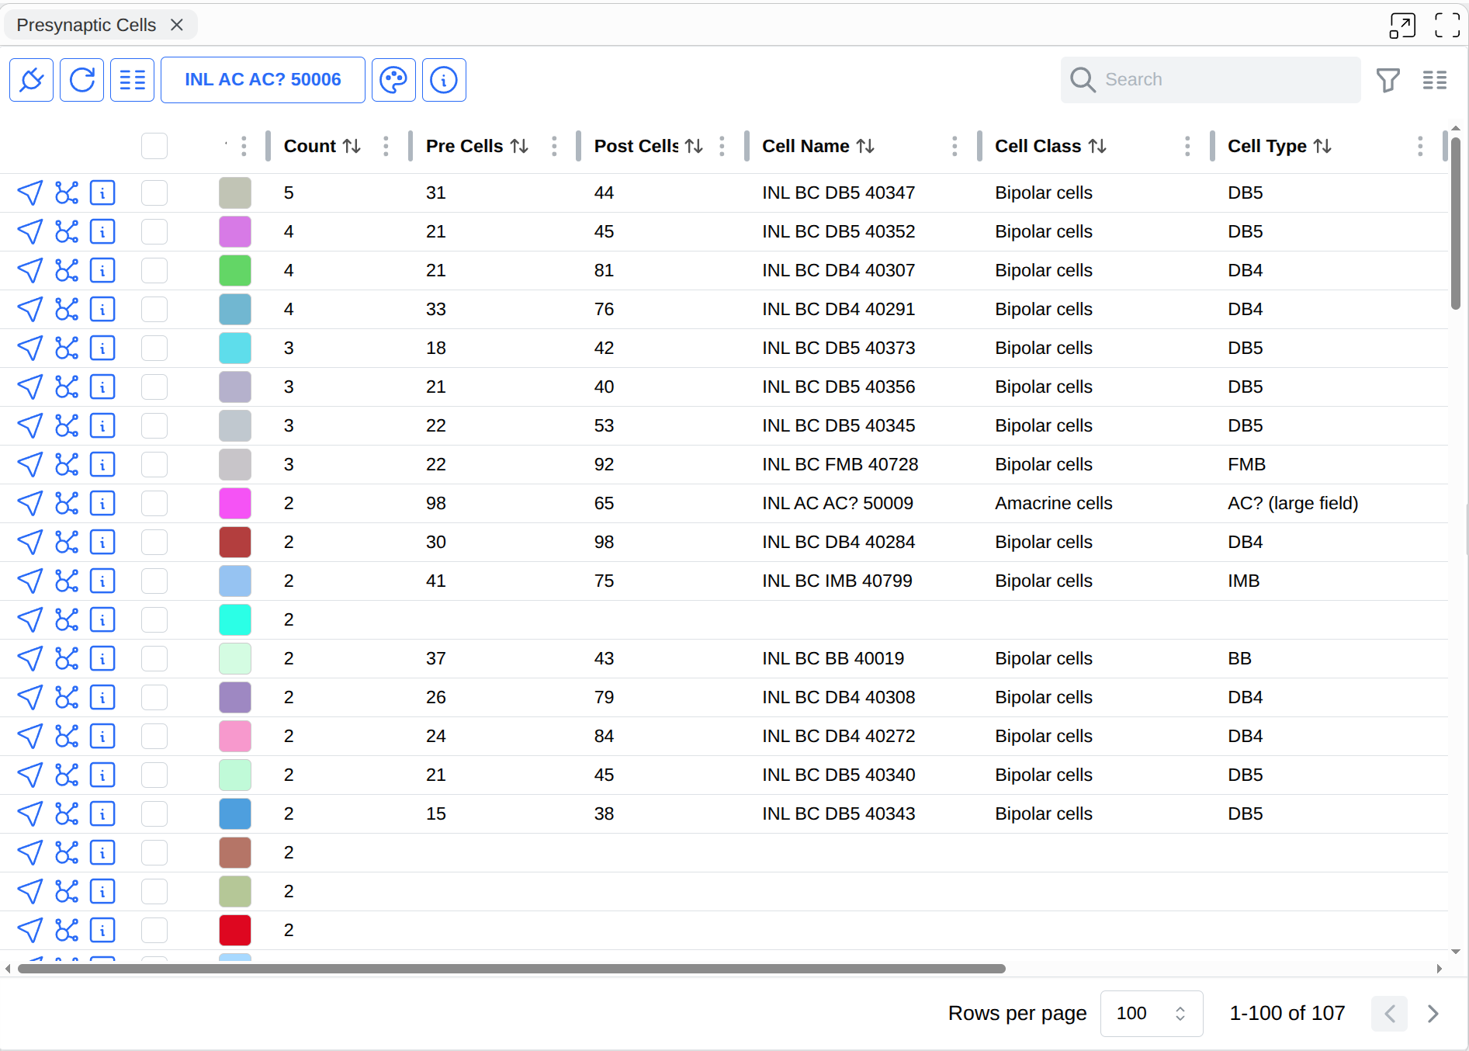
Task: Toggle the select-all header checkbox
Action: point(154,146)
